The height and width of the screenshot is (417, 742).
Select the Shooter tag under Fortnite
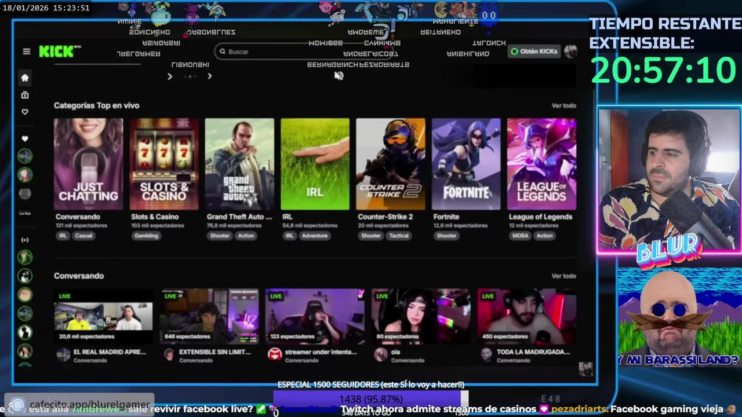point(446,236)
